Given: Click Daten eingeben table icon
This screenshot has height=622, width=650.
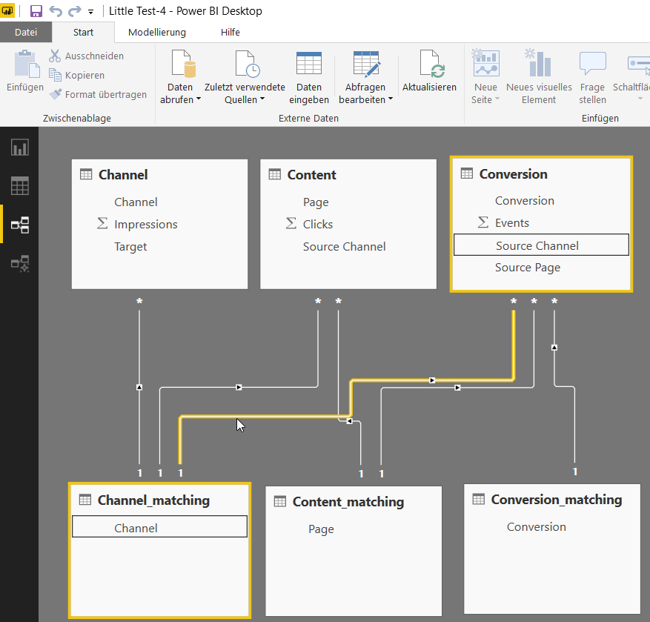Looking at the screenshot, I should (x=309, y=63).
